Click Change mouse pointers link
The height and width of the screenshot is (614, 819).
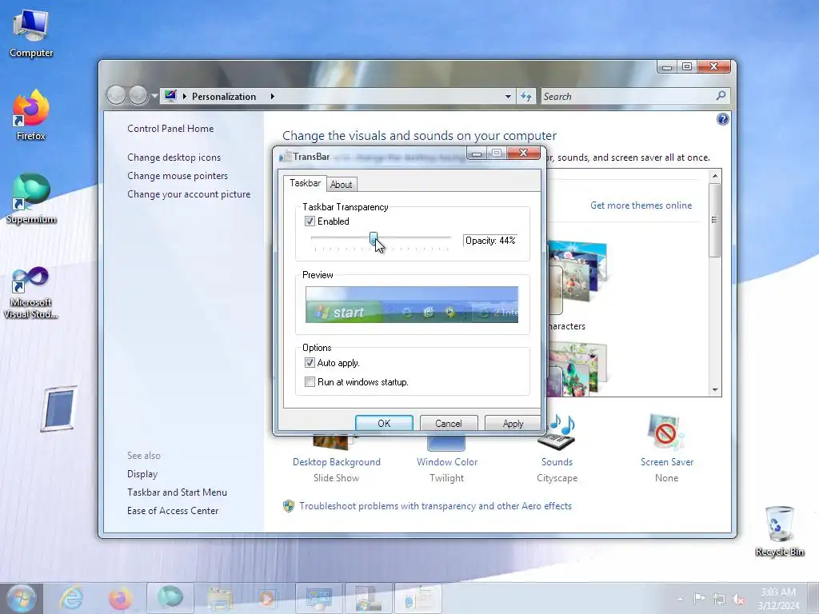(x=178, y=176)
